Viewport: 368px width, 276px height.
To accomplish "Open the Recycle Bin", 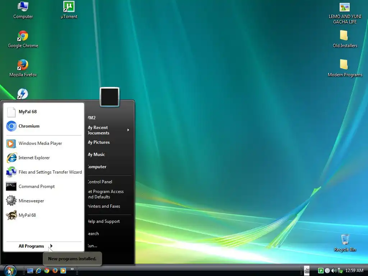I will pyautogui.click(x=345, y=243).
